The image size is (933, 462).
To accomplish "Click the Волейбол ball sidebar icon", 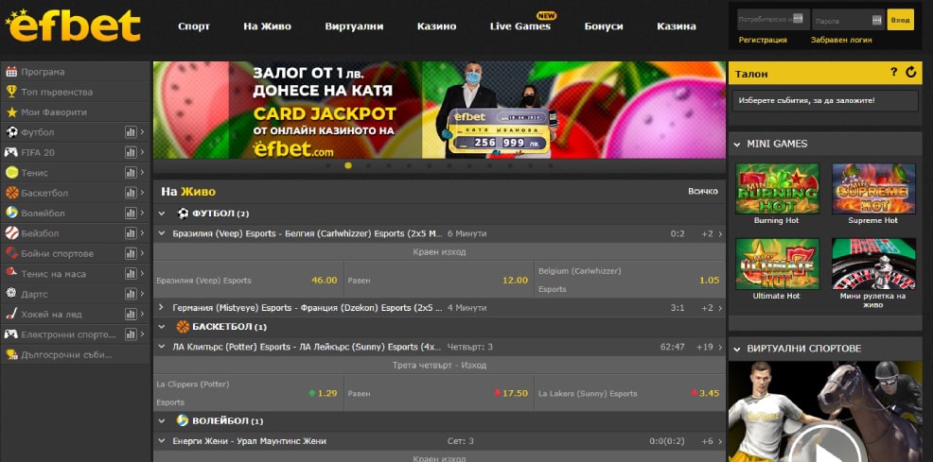I will coord(11,214).
